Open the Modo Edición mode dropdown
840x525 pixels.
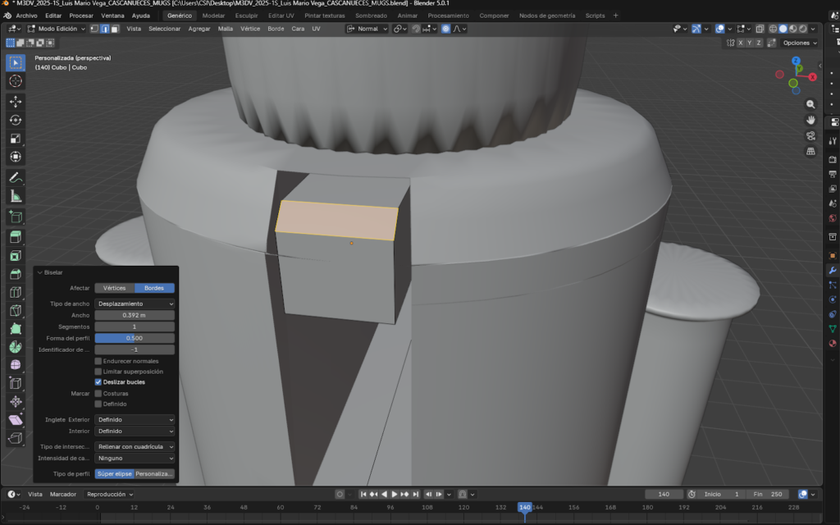pyautogui.click(x=56, y=29)
